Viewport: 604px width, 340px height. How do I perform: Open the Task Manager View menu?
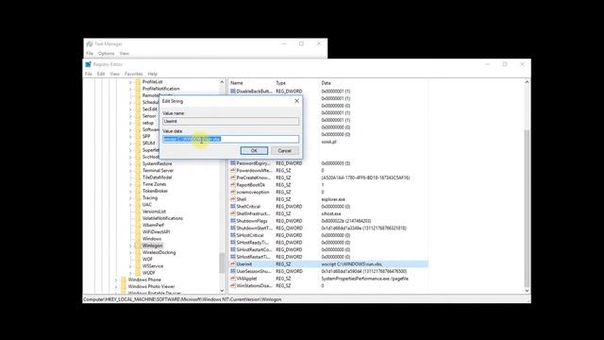pos(124,54)
